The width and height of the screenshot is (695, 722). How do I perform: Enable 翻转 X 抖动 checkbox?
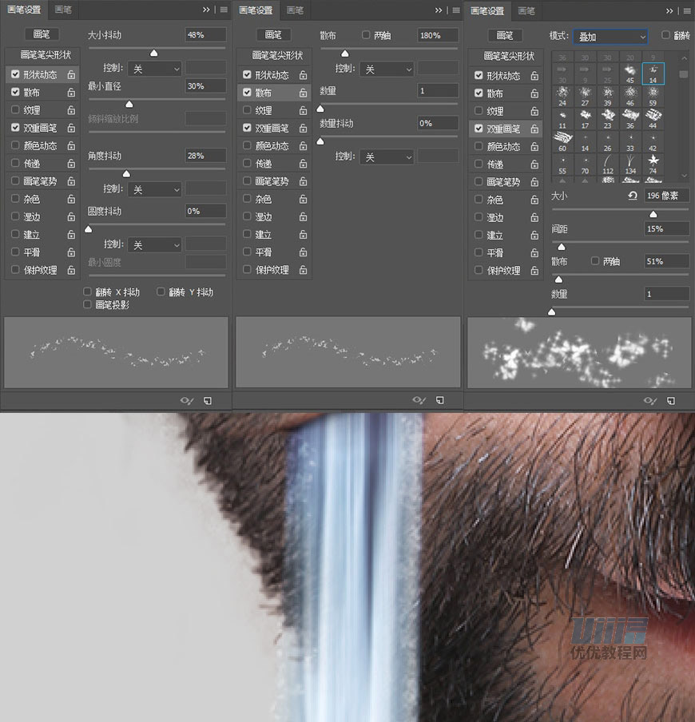click(87, 292)
